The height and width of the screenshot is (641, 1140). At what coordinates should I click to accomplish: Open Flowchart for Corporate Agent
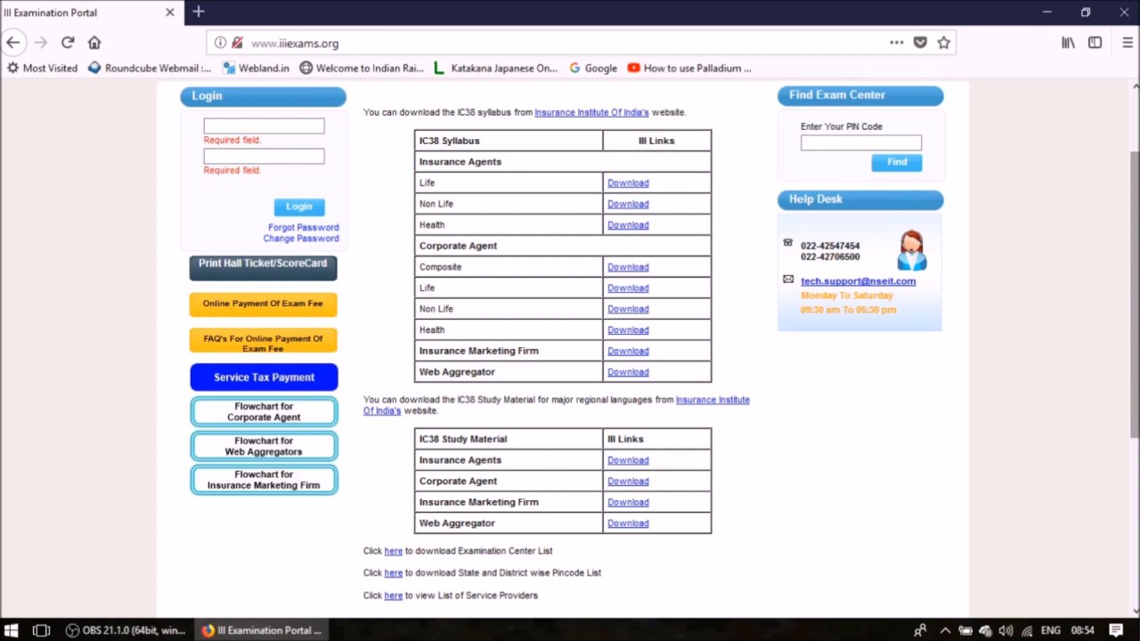(x=264, y=412)
